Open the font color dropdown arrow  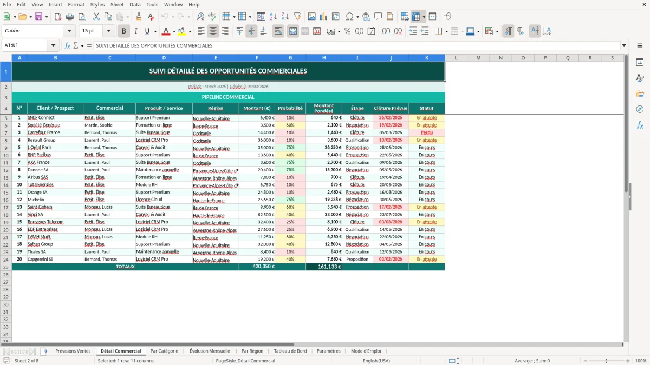(174, 31)
